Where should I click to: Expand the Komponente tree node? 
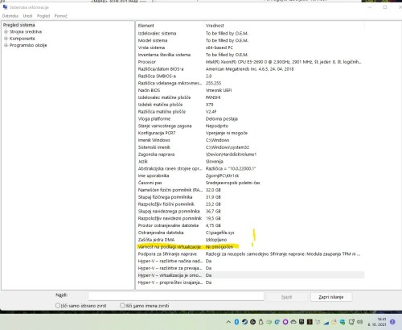(6, 39)
